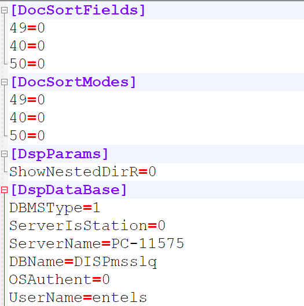The width and height of the screenshot is (304, 306).
Task: Click 40=0 under DocSortModes
Action: [x=27, y=118]
